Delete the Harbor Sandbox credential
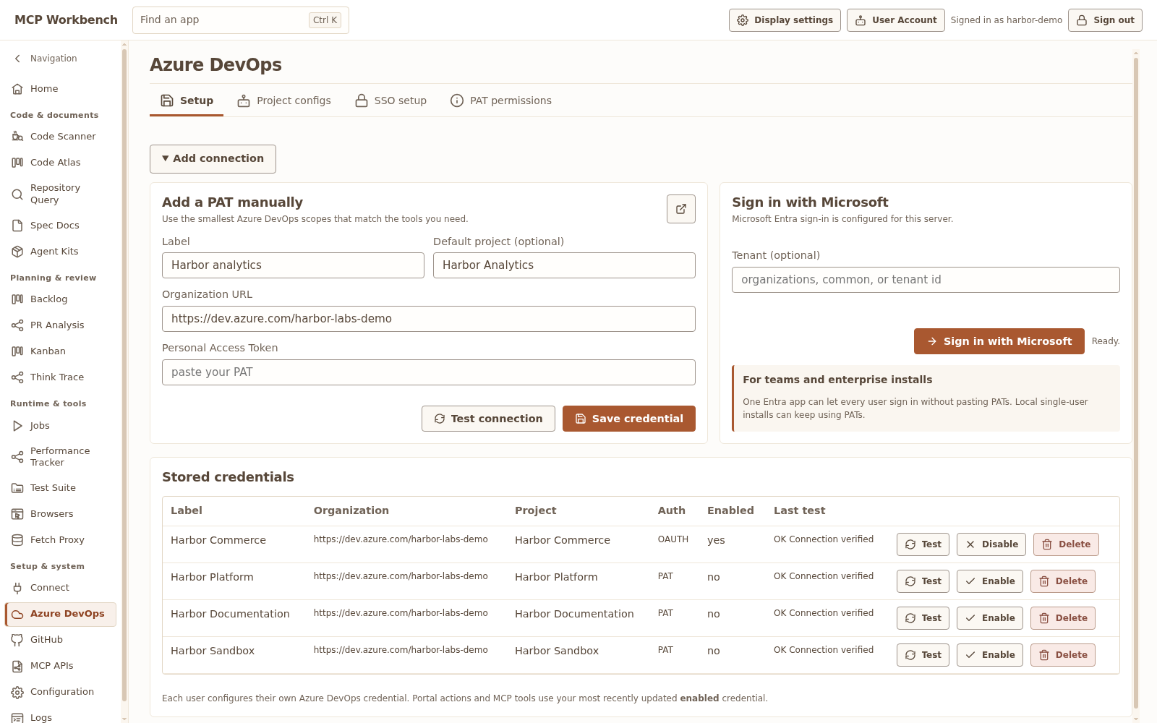Image resolution: width=1157 pixels, height=723 pixels. (1063, 655)
